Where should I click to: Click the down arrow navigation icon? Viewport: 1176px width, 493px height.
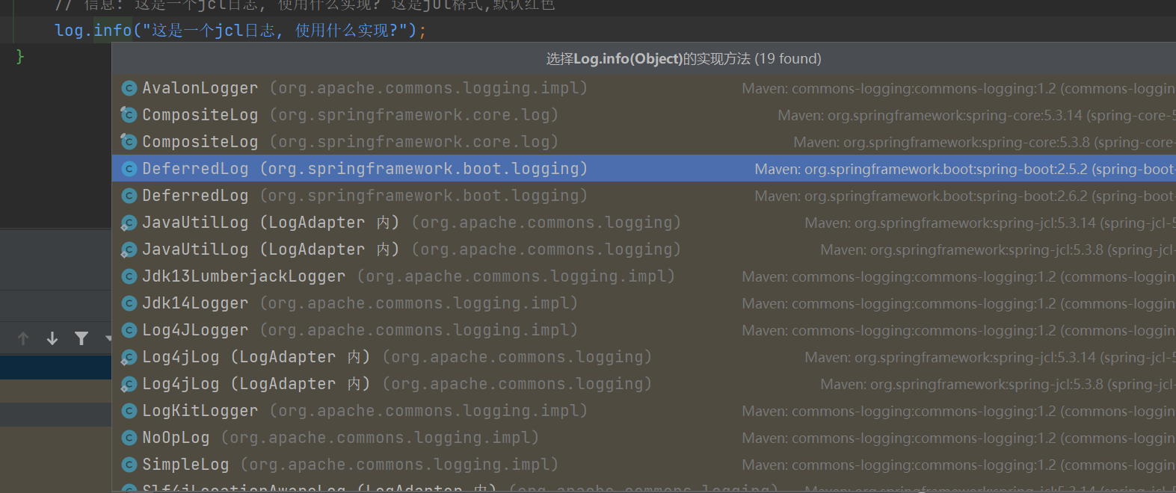click(52, 338)
